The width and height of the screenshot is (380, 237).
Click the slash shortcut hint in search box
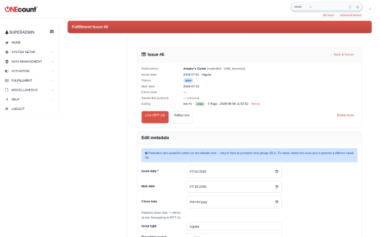point(350,7)
